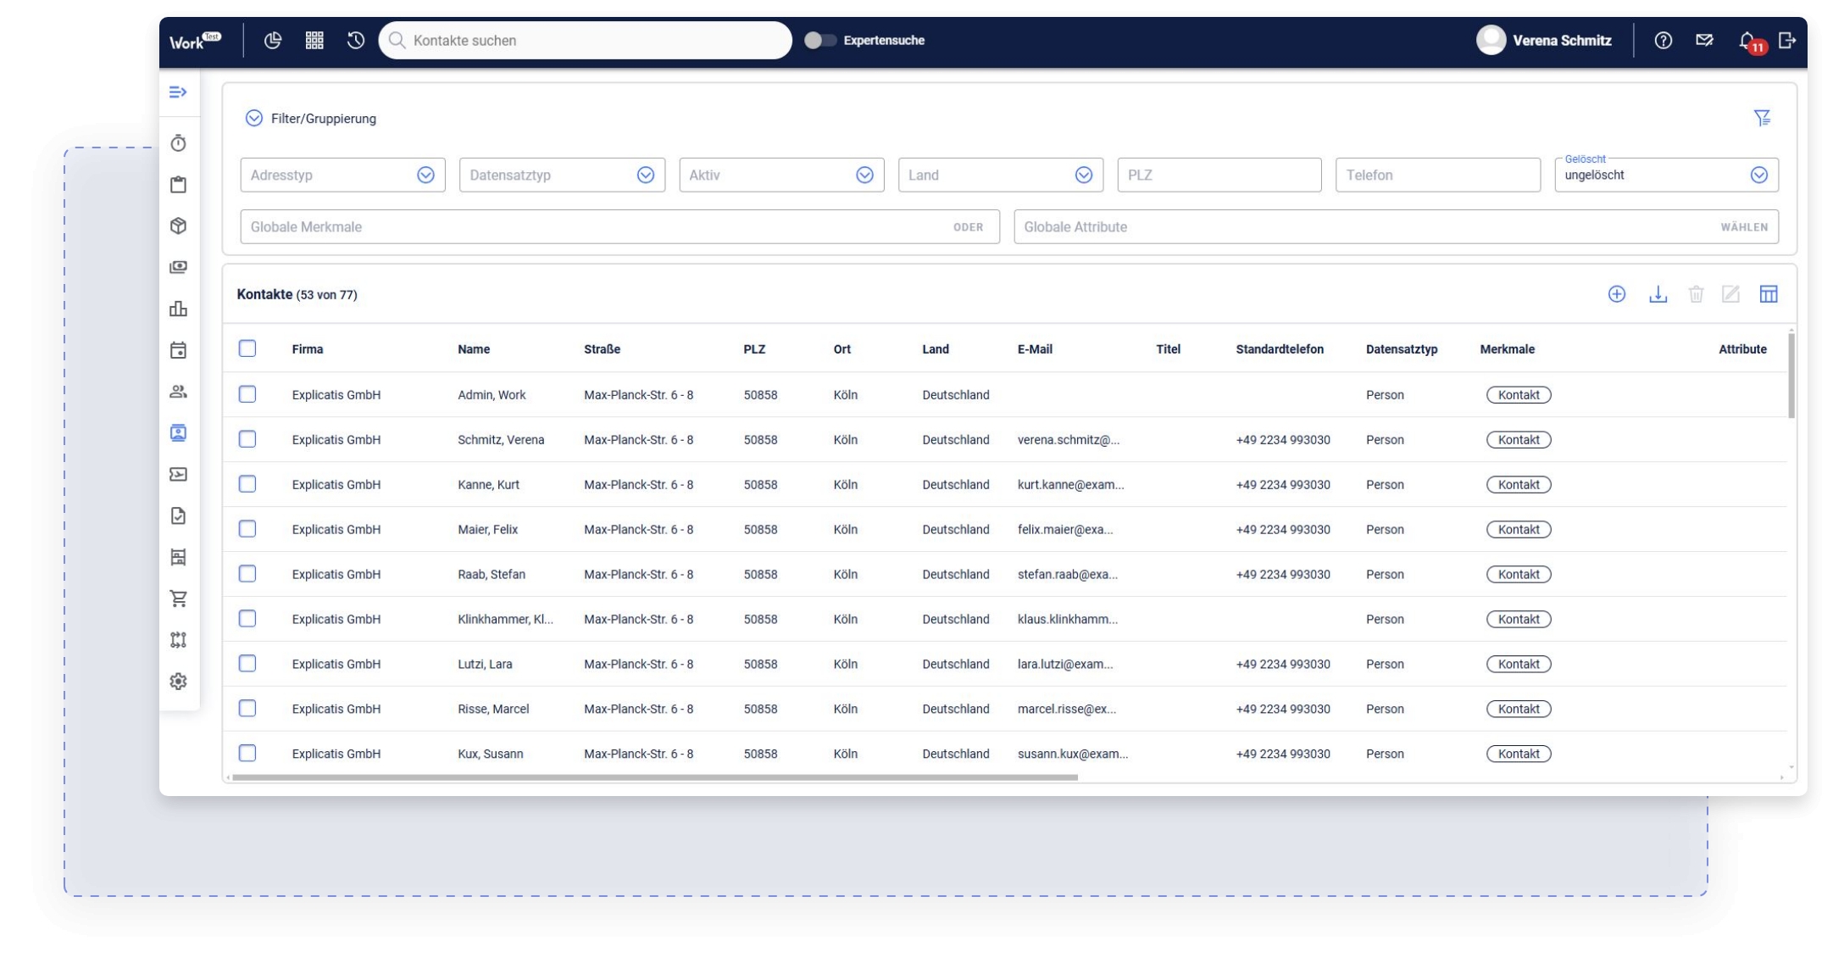This screenshot has height=969, width=1833.
Task: Click the add new contact plus icon
Action: 1616,294
